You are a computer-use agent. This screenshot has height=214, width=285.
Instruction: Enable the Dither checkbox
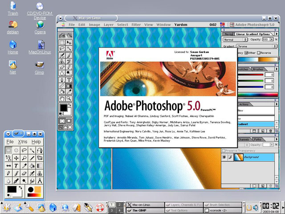tap(246, 53)
